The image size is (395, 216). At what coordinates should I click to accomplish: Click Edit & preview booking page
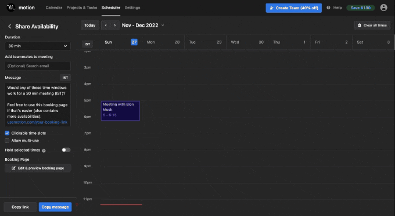pos(38,168)
